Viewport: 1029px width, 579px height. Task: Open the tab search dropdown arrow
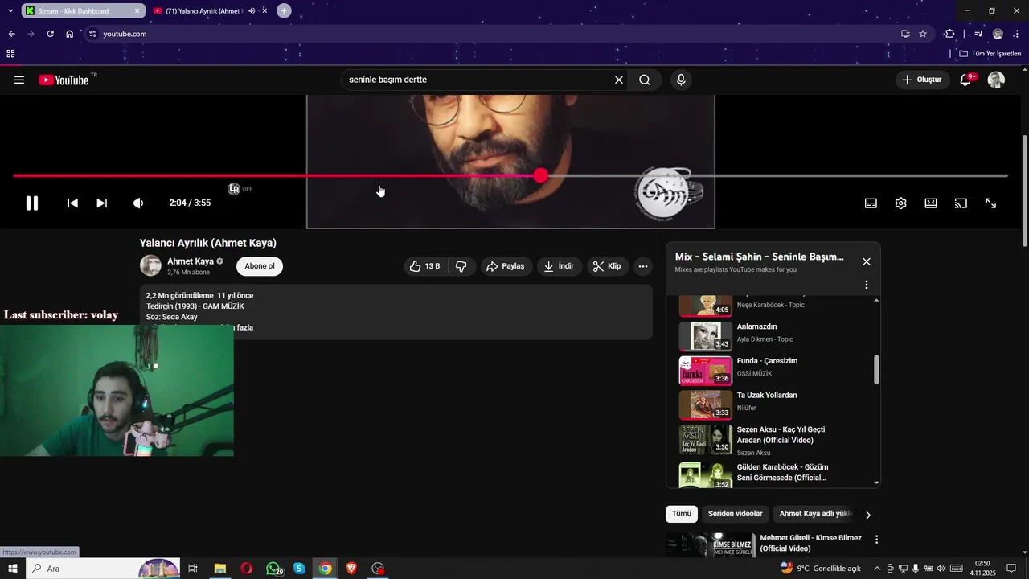click(10, 11)
